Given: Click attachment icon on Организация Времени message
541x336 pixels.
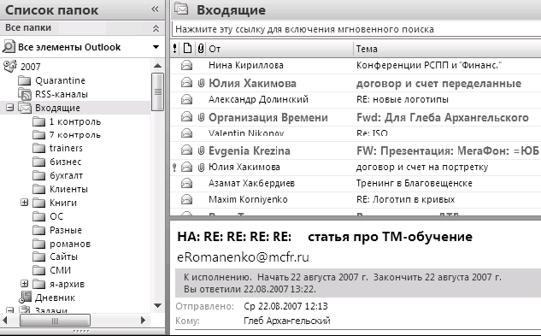Looking at the screenshot, I should 201,117.
